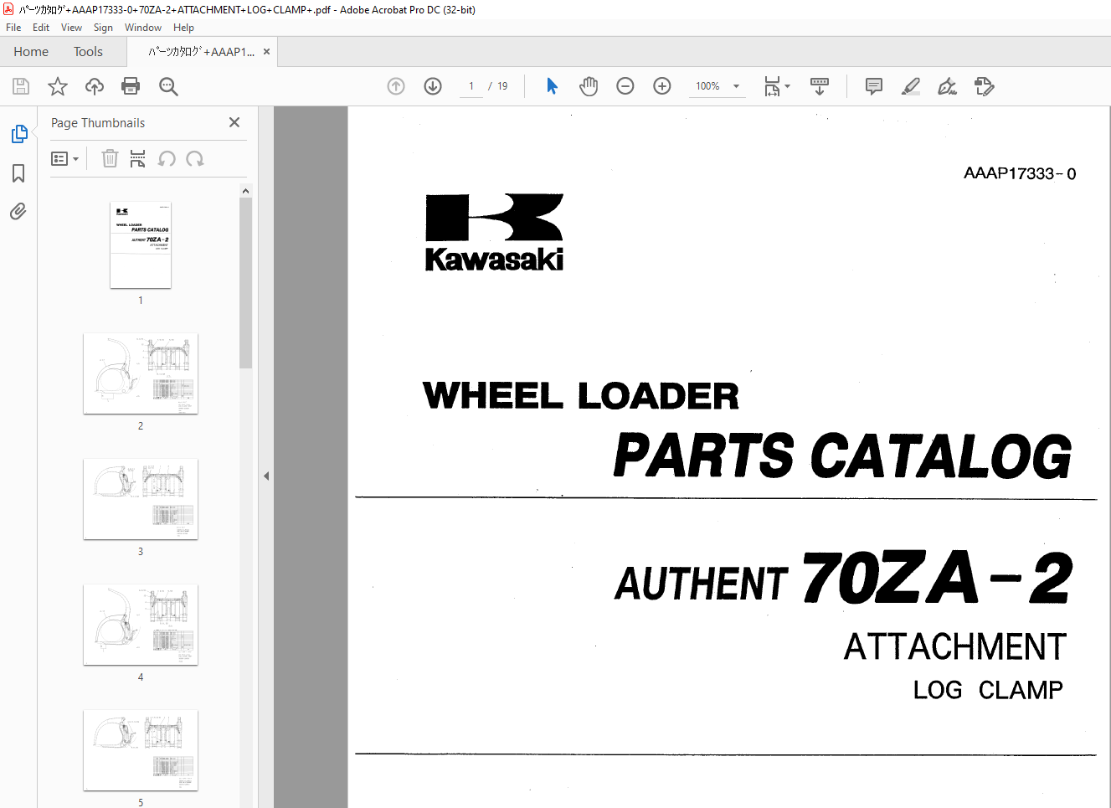Rotate page counterclockwise

(167, 158)
